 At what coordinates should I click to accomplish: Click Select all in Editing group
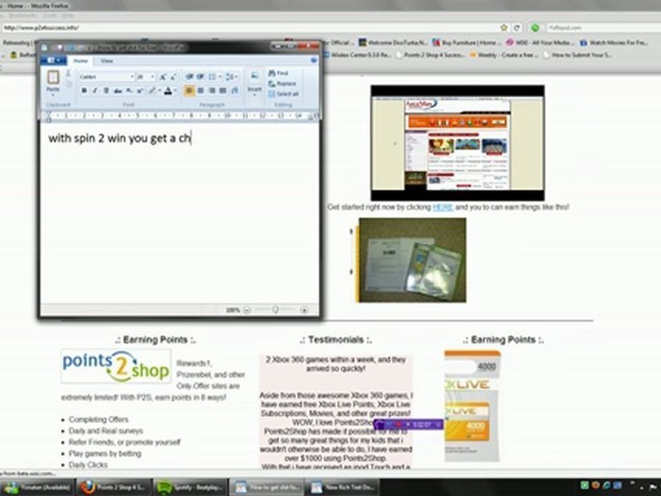pyautogui.click(x=284, y=94)
